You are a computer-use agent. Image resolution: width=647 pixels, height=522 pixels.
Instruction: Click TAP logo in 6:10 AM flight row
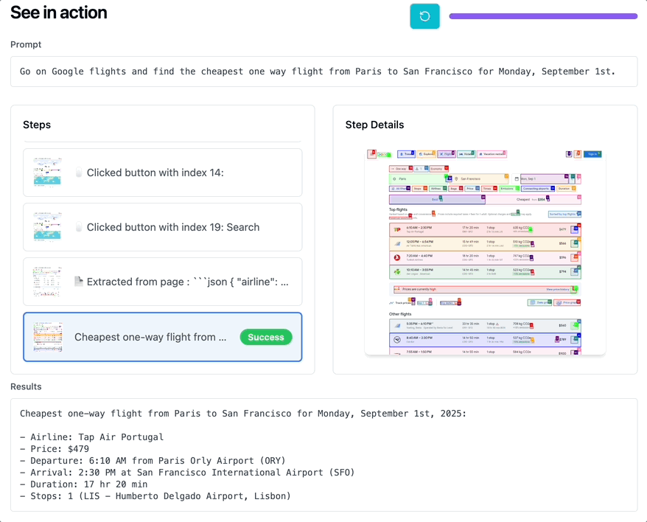point(397,229)
